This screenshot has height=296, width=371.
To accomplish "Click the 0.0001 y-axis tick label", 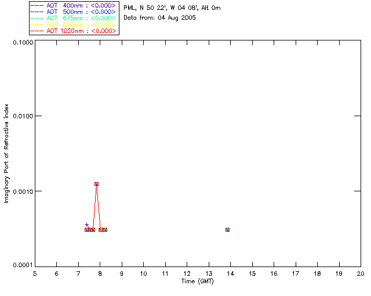I will 23,265.
